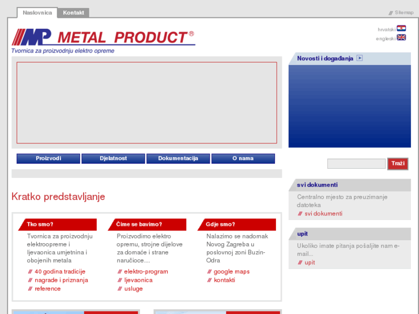Image resolution: width=419 pixels, height=314 pixels.
Task: Open the upit red link
Action: tap(309, 262)
